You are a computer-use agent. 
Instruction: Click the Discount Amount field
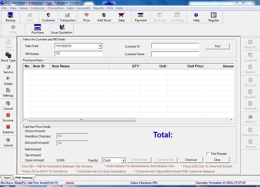(x=72, y=143)
